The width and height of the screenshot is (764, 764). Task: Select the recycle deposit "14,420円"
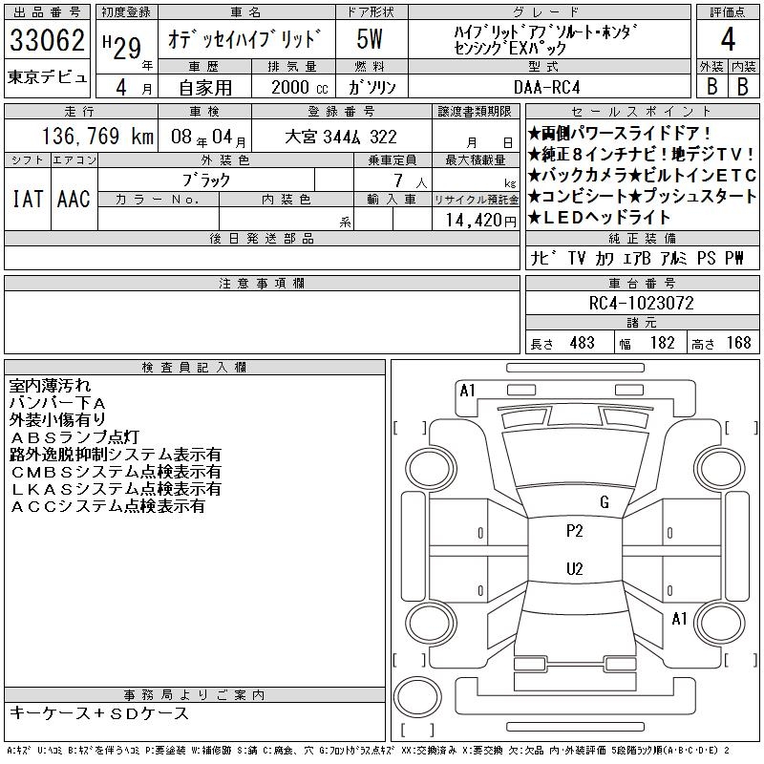coord(481,221)
